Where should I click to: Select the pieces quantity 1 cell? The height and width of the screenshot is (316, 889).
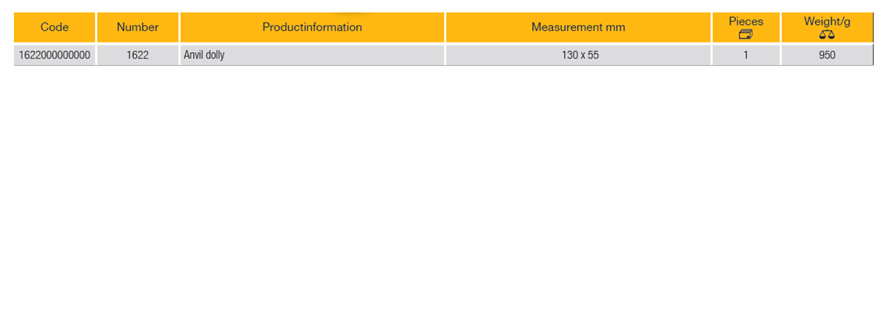point(746,55)
